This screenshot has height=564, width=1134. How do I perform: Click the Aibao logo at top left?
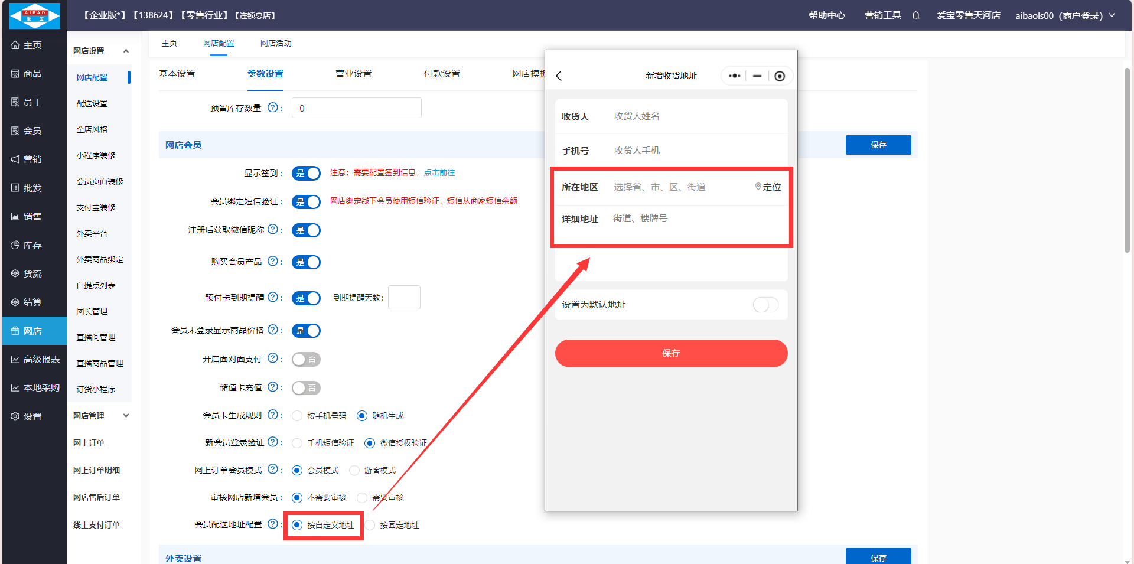tap(35, 15)
